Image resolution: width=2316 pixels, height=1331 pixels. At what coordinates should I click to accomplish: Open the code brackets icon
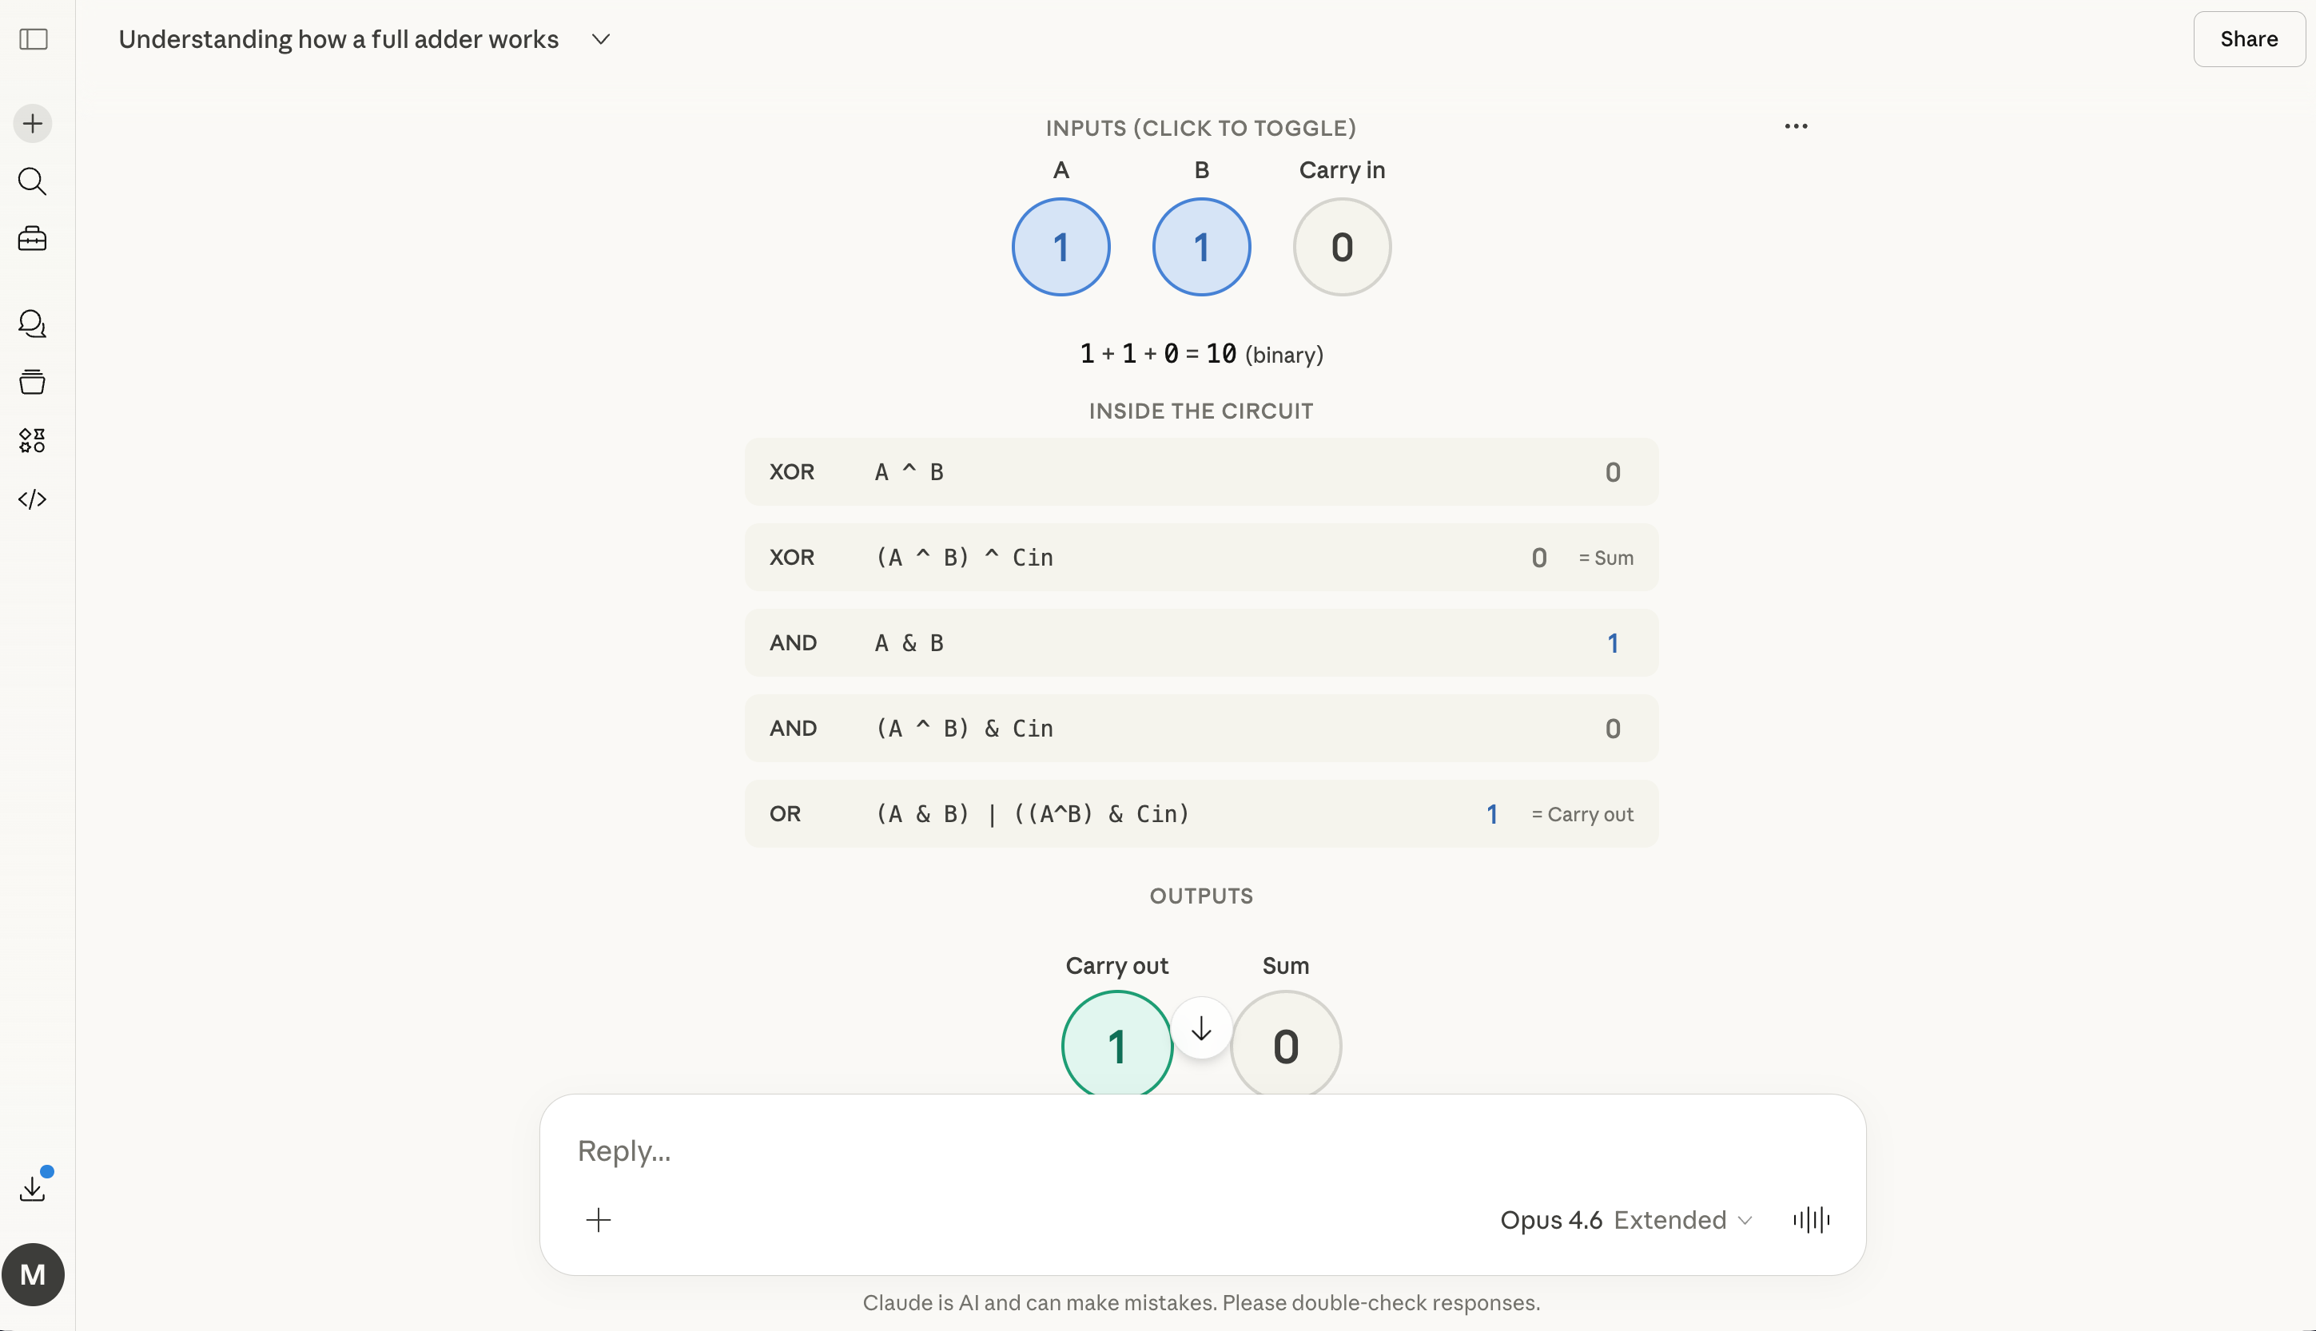coord(33,499)
